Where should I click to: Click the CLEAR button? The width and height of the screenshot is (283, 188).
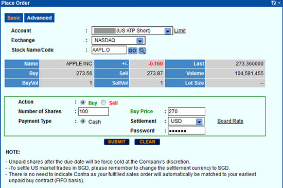tap(147, 142)
